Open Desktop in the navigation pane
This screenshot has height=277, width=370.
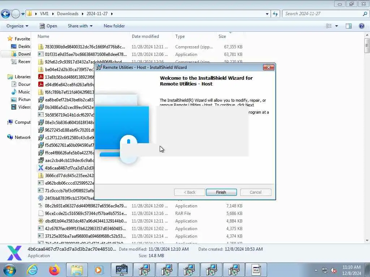coord(21,47)
